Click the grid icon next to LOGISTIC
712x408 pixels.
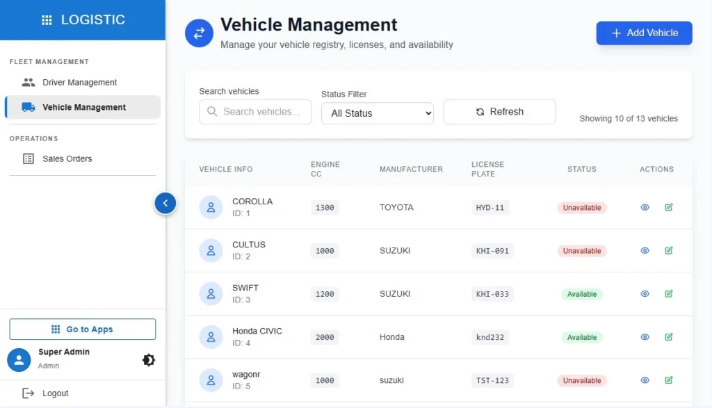point(47,19)
